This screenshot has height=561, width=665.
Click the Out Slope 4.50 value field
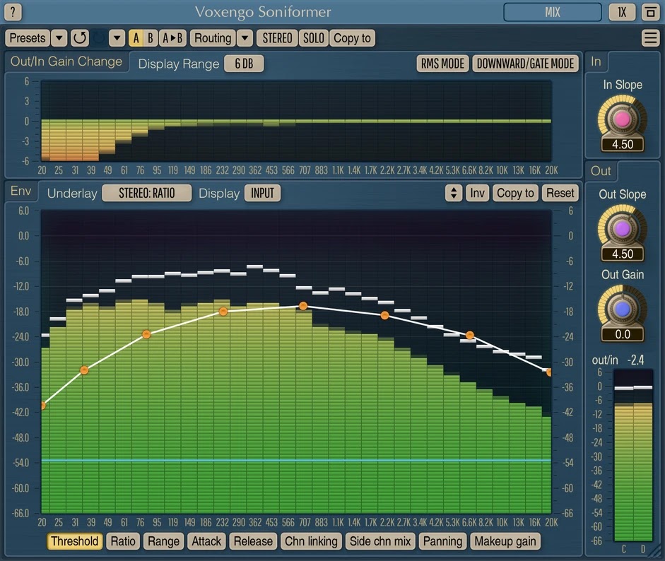[622, 254]
